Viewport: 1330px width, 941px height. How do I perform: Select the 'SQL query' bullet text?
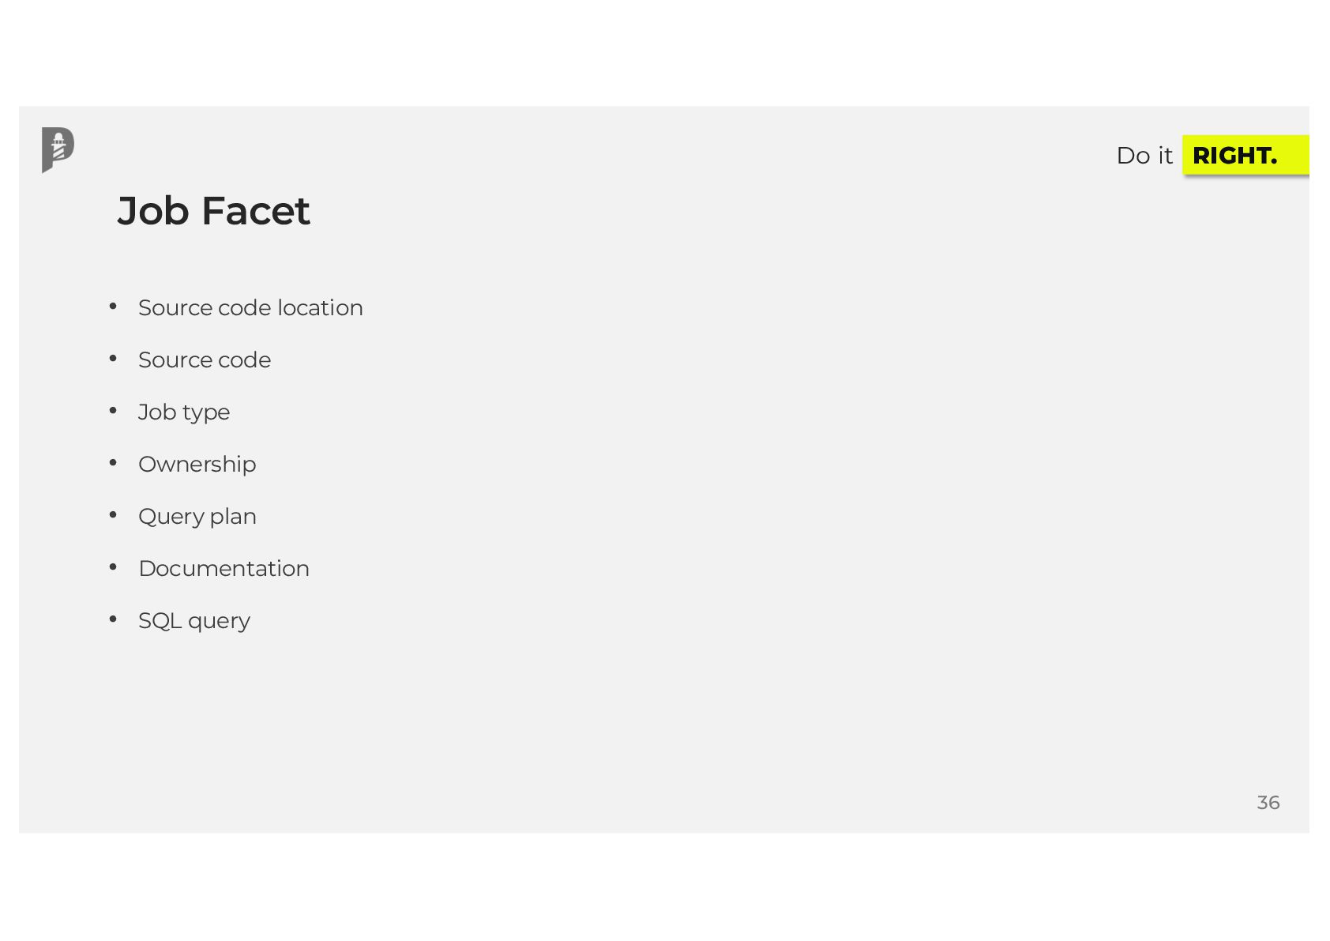coord(194,621)
